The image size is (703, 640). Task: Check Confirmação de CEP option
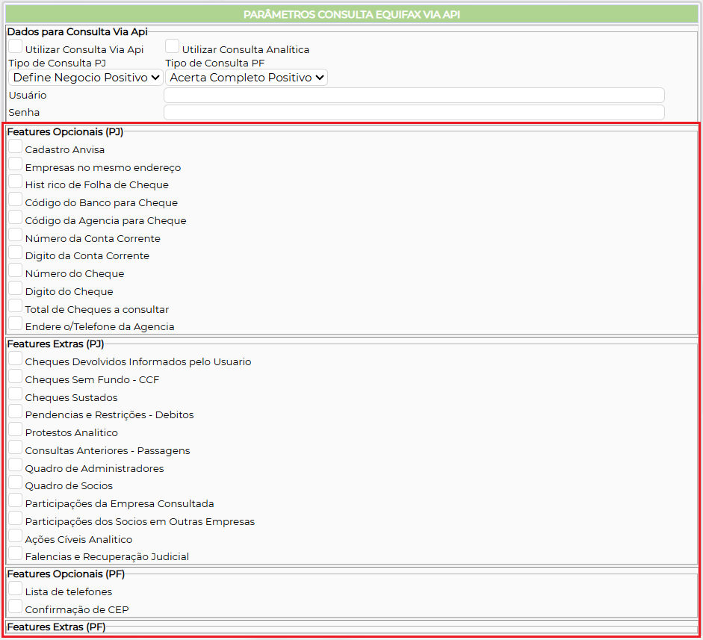click(15, 606)
